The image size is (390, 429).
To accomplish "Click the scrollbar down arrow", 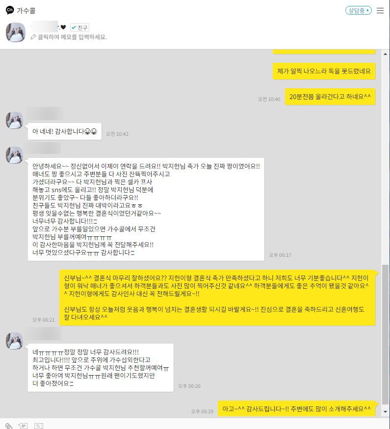I will coord(386,411).
